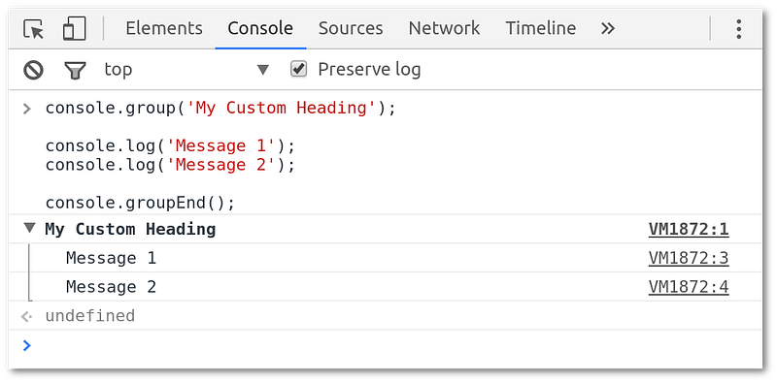Switch to the Elements tab

tap(164, 28)
